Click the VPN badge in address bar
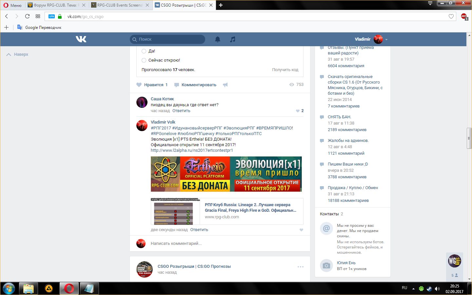The width and height of the screenshot is (472, 295). pyautogui.click(x=51, y=16)
